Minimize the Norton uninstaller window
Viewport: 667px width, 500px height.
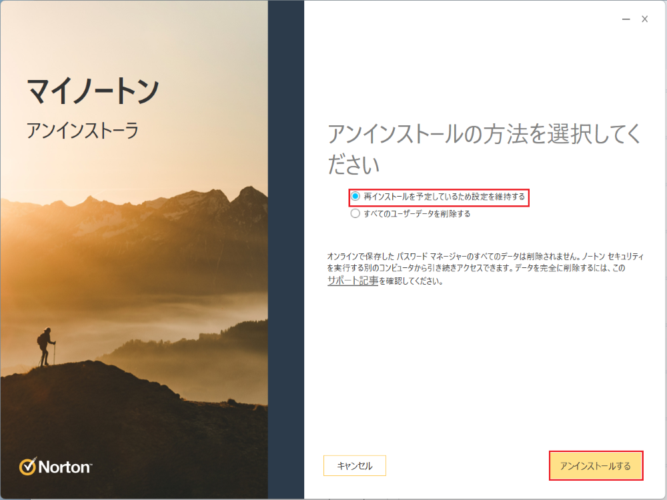(x=626, y=19)
